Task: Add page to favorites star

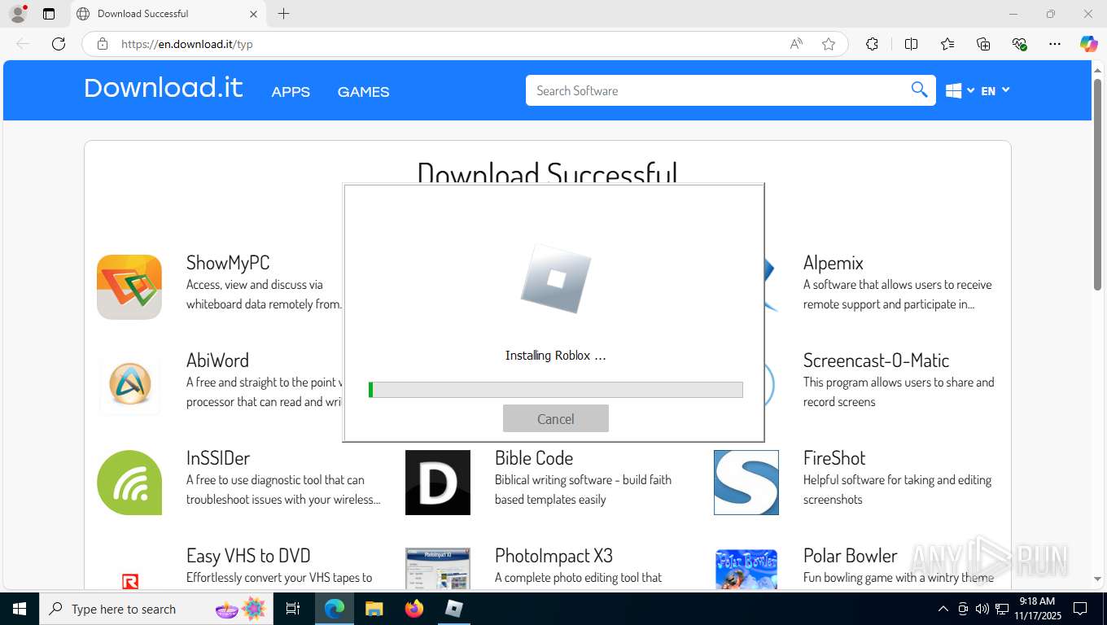Action: pos(829,44)
